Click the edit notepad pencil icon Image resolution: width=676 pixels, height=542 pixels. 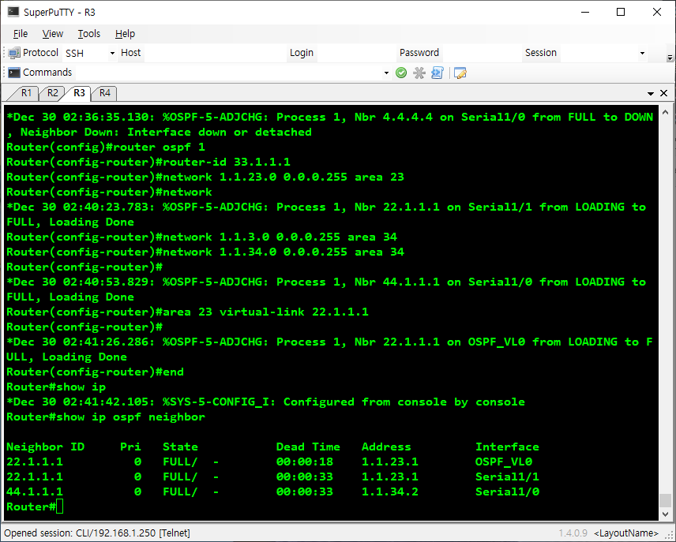460,73
